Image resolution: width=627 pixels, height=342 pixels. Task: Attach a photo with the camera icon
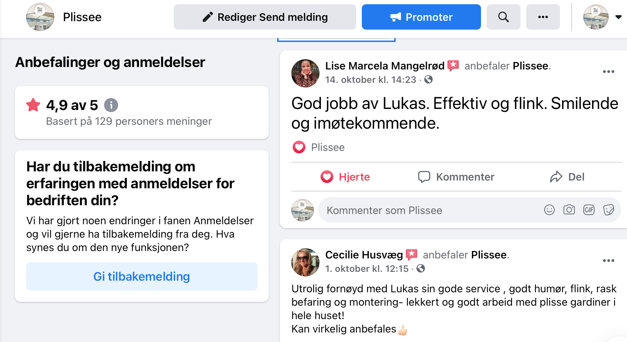click(569, 210)
